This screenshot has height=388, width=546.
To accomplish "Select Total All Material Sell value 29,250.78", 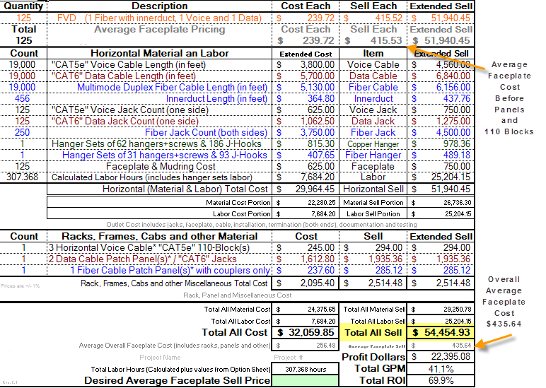I will tap(441, 310).
